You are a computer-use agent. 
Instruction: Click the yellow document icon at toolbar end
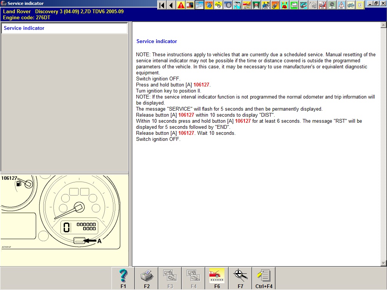click(x=360, y=5)
